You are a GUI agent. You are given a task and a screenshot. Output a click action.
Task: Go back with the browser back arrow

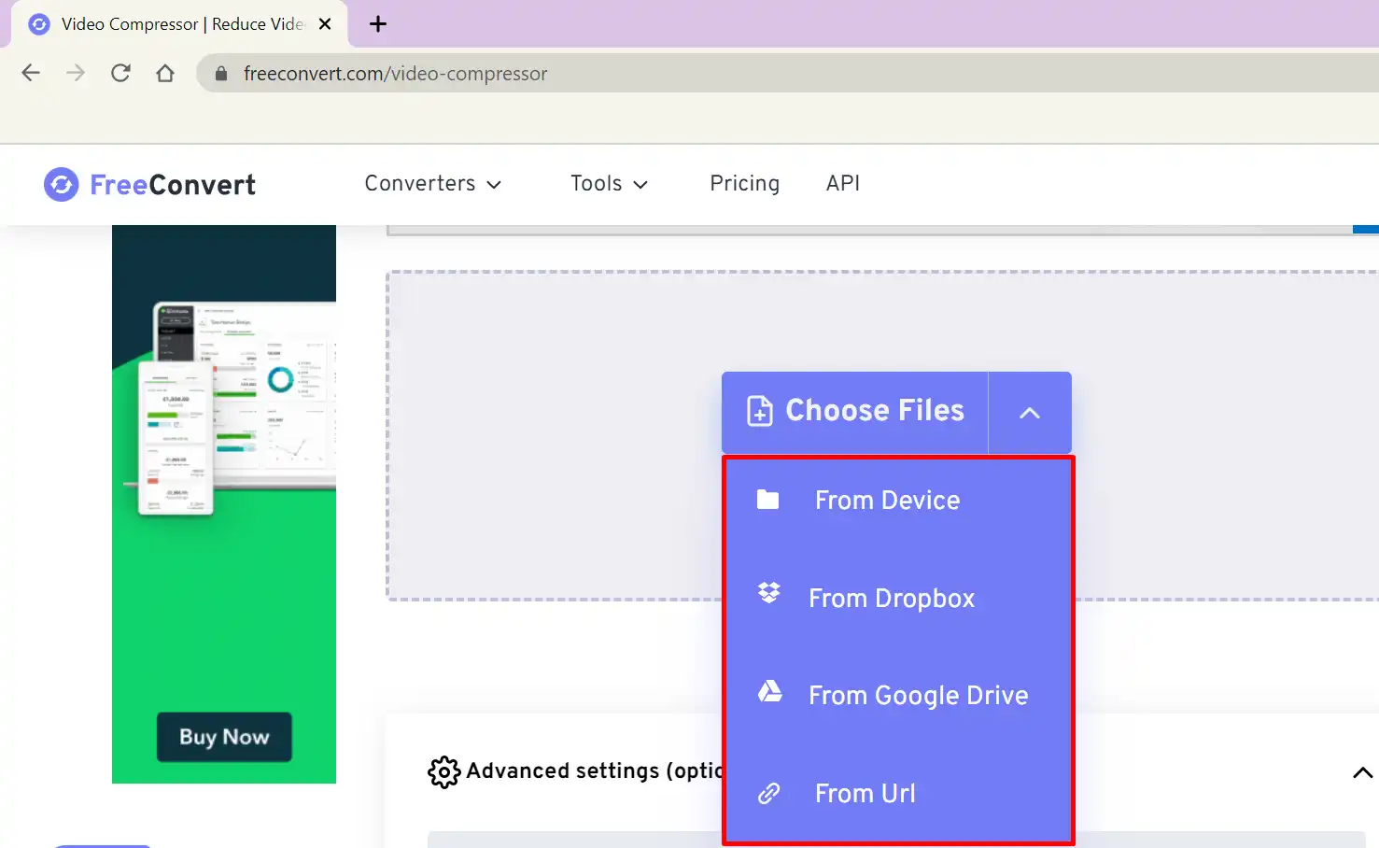click(x=31, y=73)
